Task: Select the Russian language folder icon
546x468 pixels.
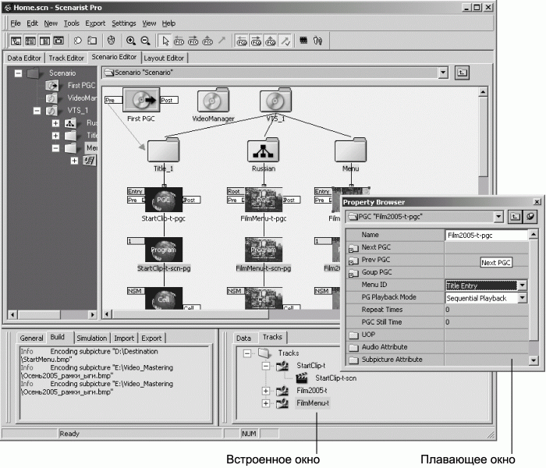Action: pos(263,150)
